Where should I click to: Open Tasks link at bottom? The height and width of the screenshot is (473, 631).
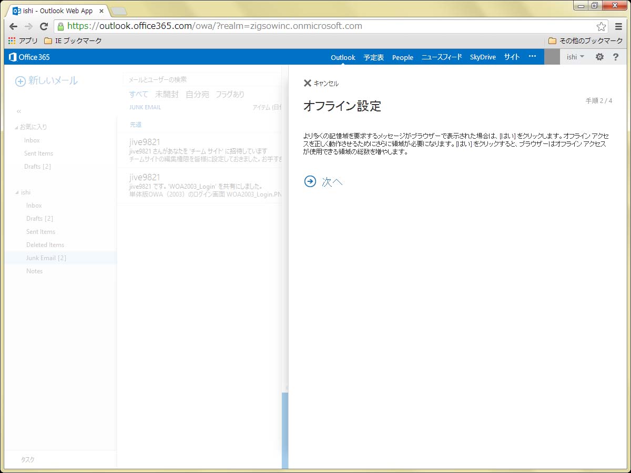pos(27,459)
